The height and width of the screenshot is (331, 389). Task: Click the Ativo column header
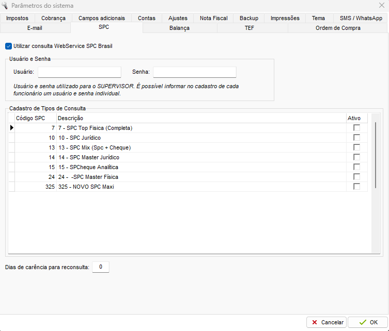point(357,118)
